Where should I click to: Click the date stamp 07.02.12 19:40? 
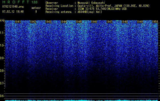13,12
